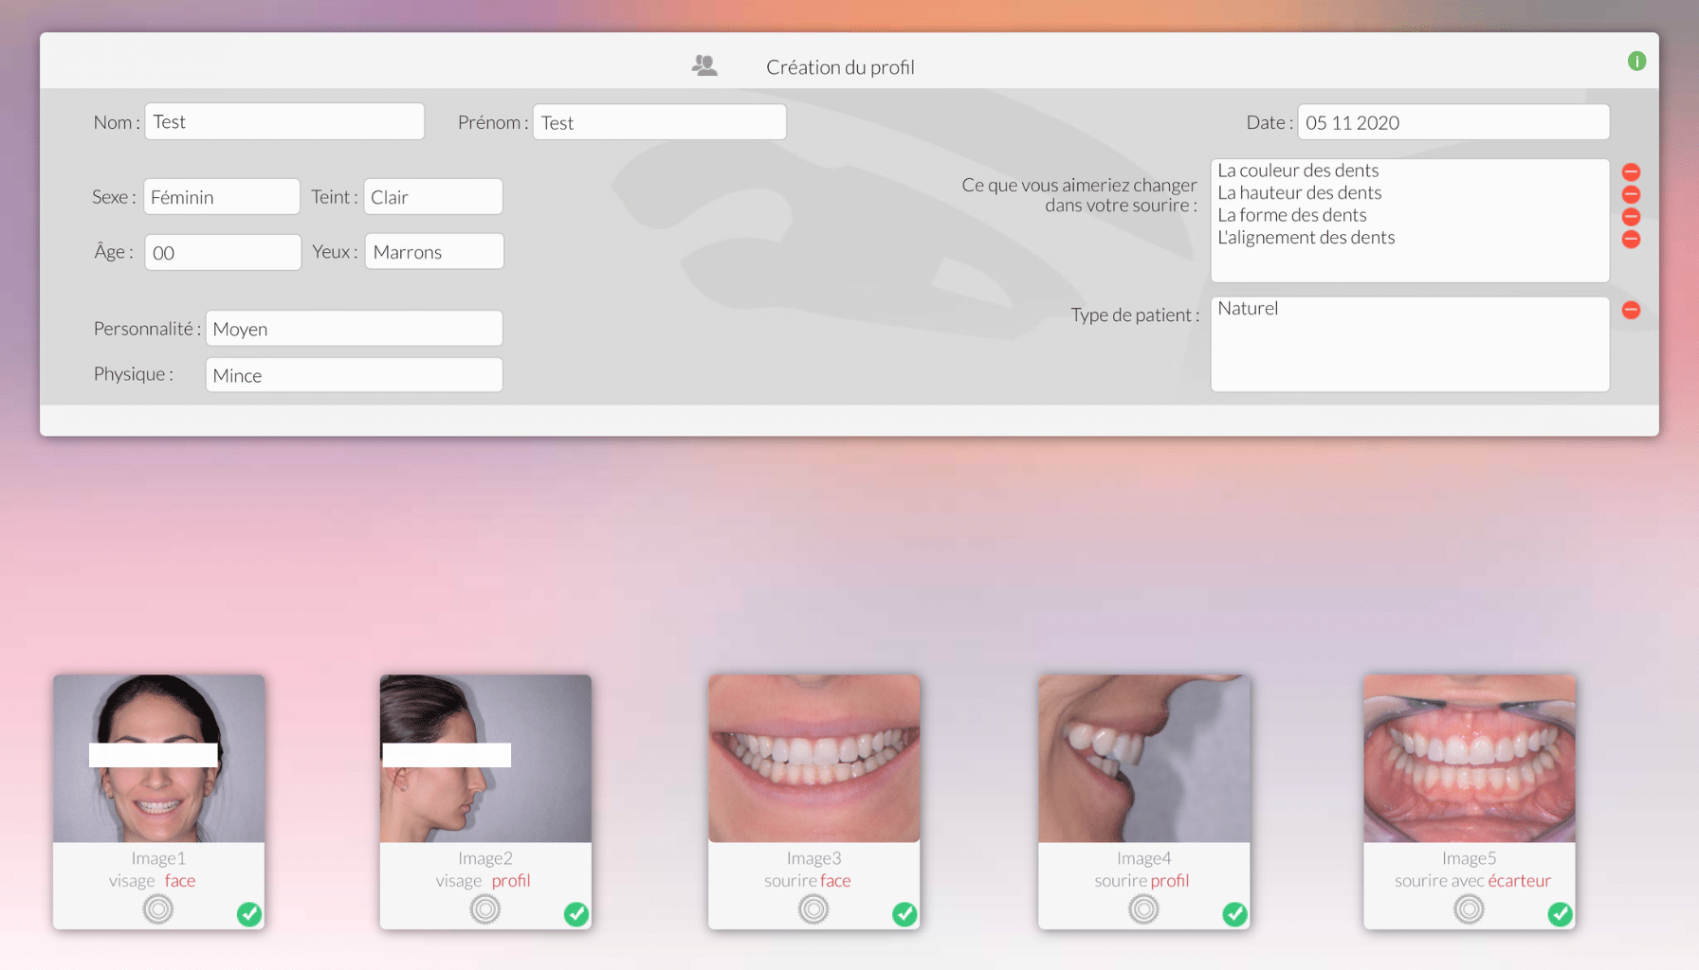Remove the 'Naturel' patient type

pos(1631,310)
